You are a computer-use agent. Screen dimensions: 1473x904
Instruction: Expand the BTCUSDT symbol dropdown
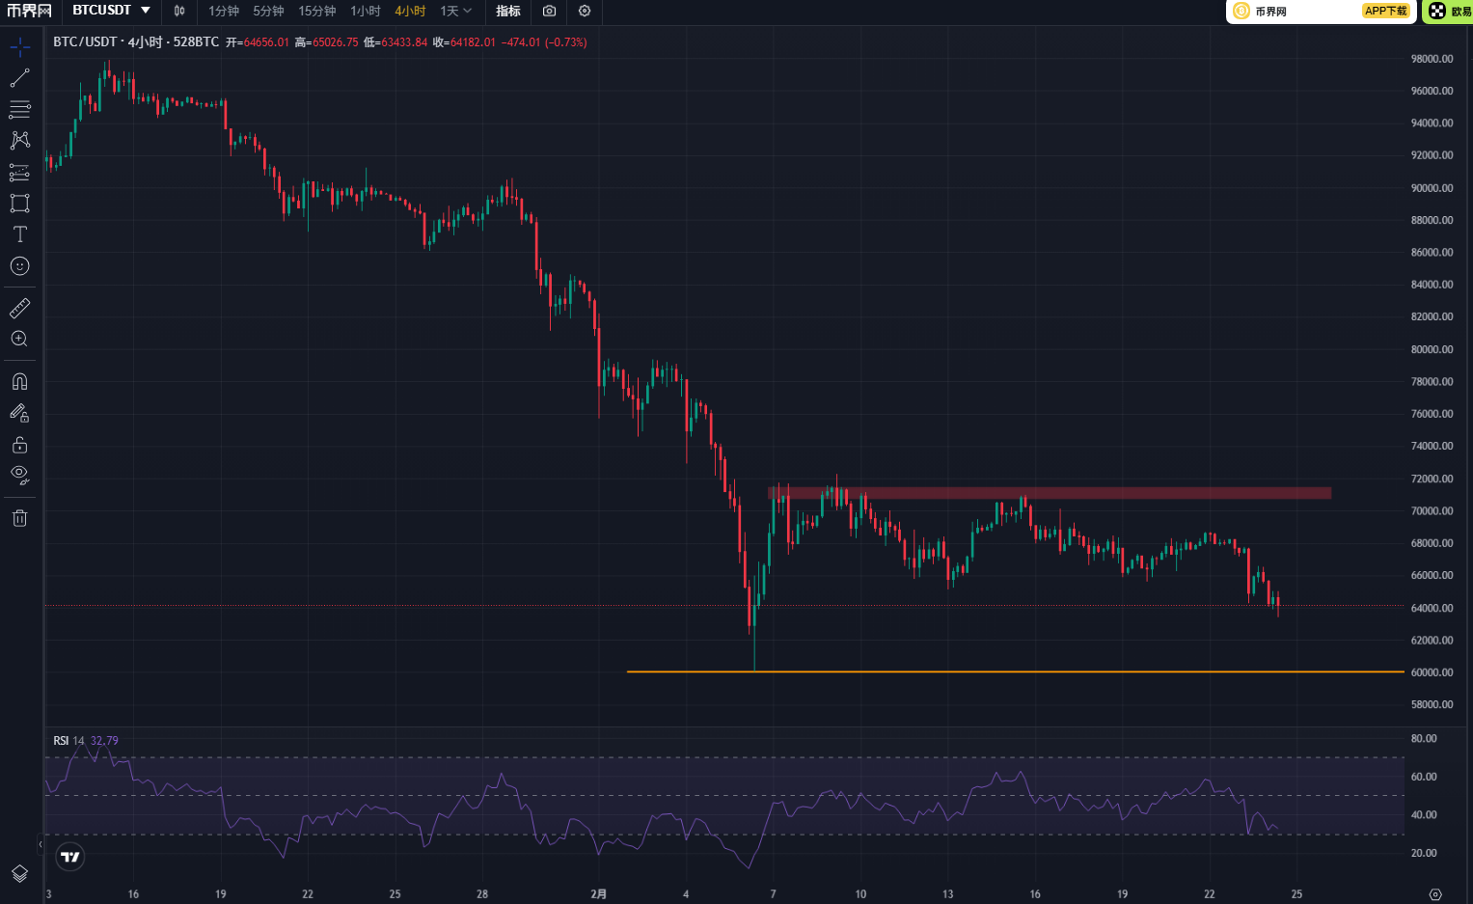pos(146,11)
